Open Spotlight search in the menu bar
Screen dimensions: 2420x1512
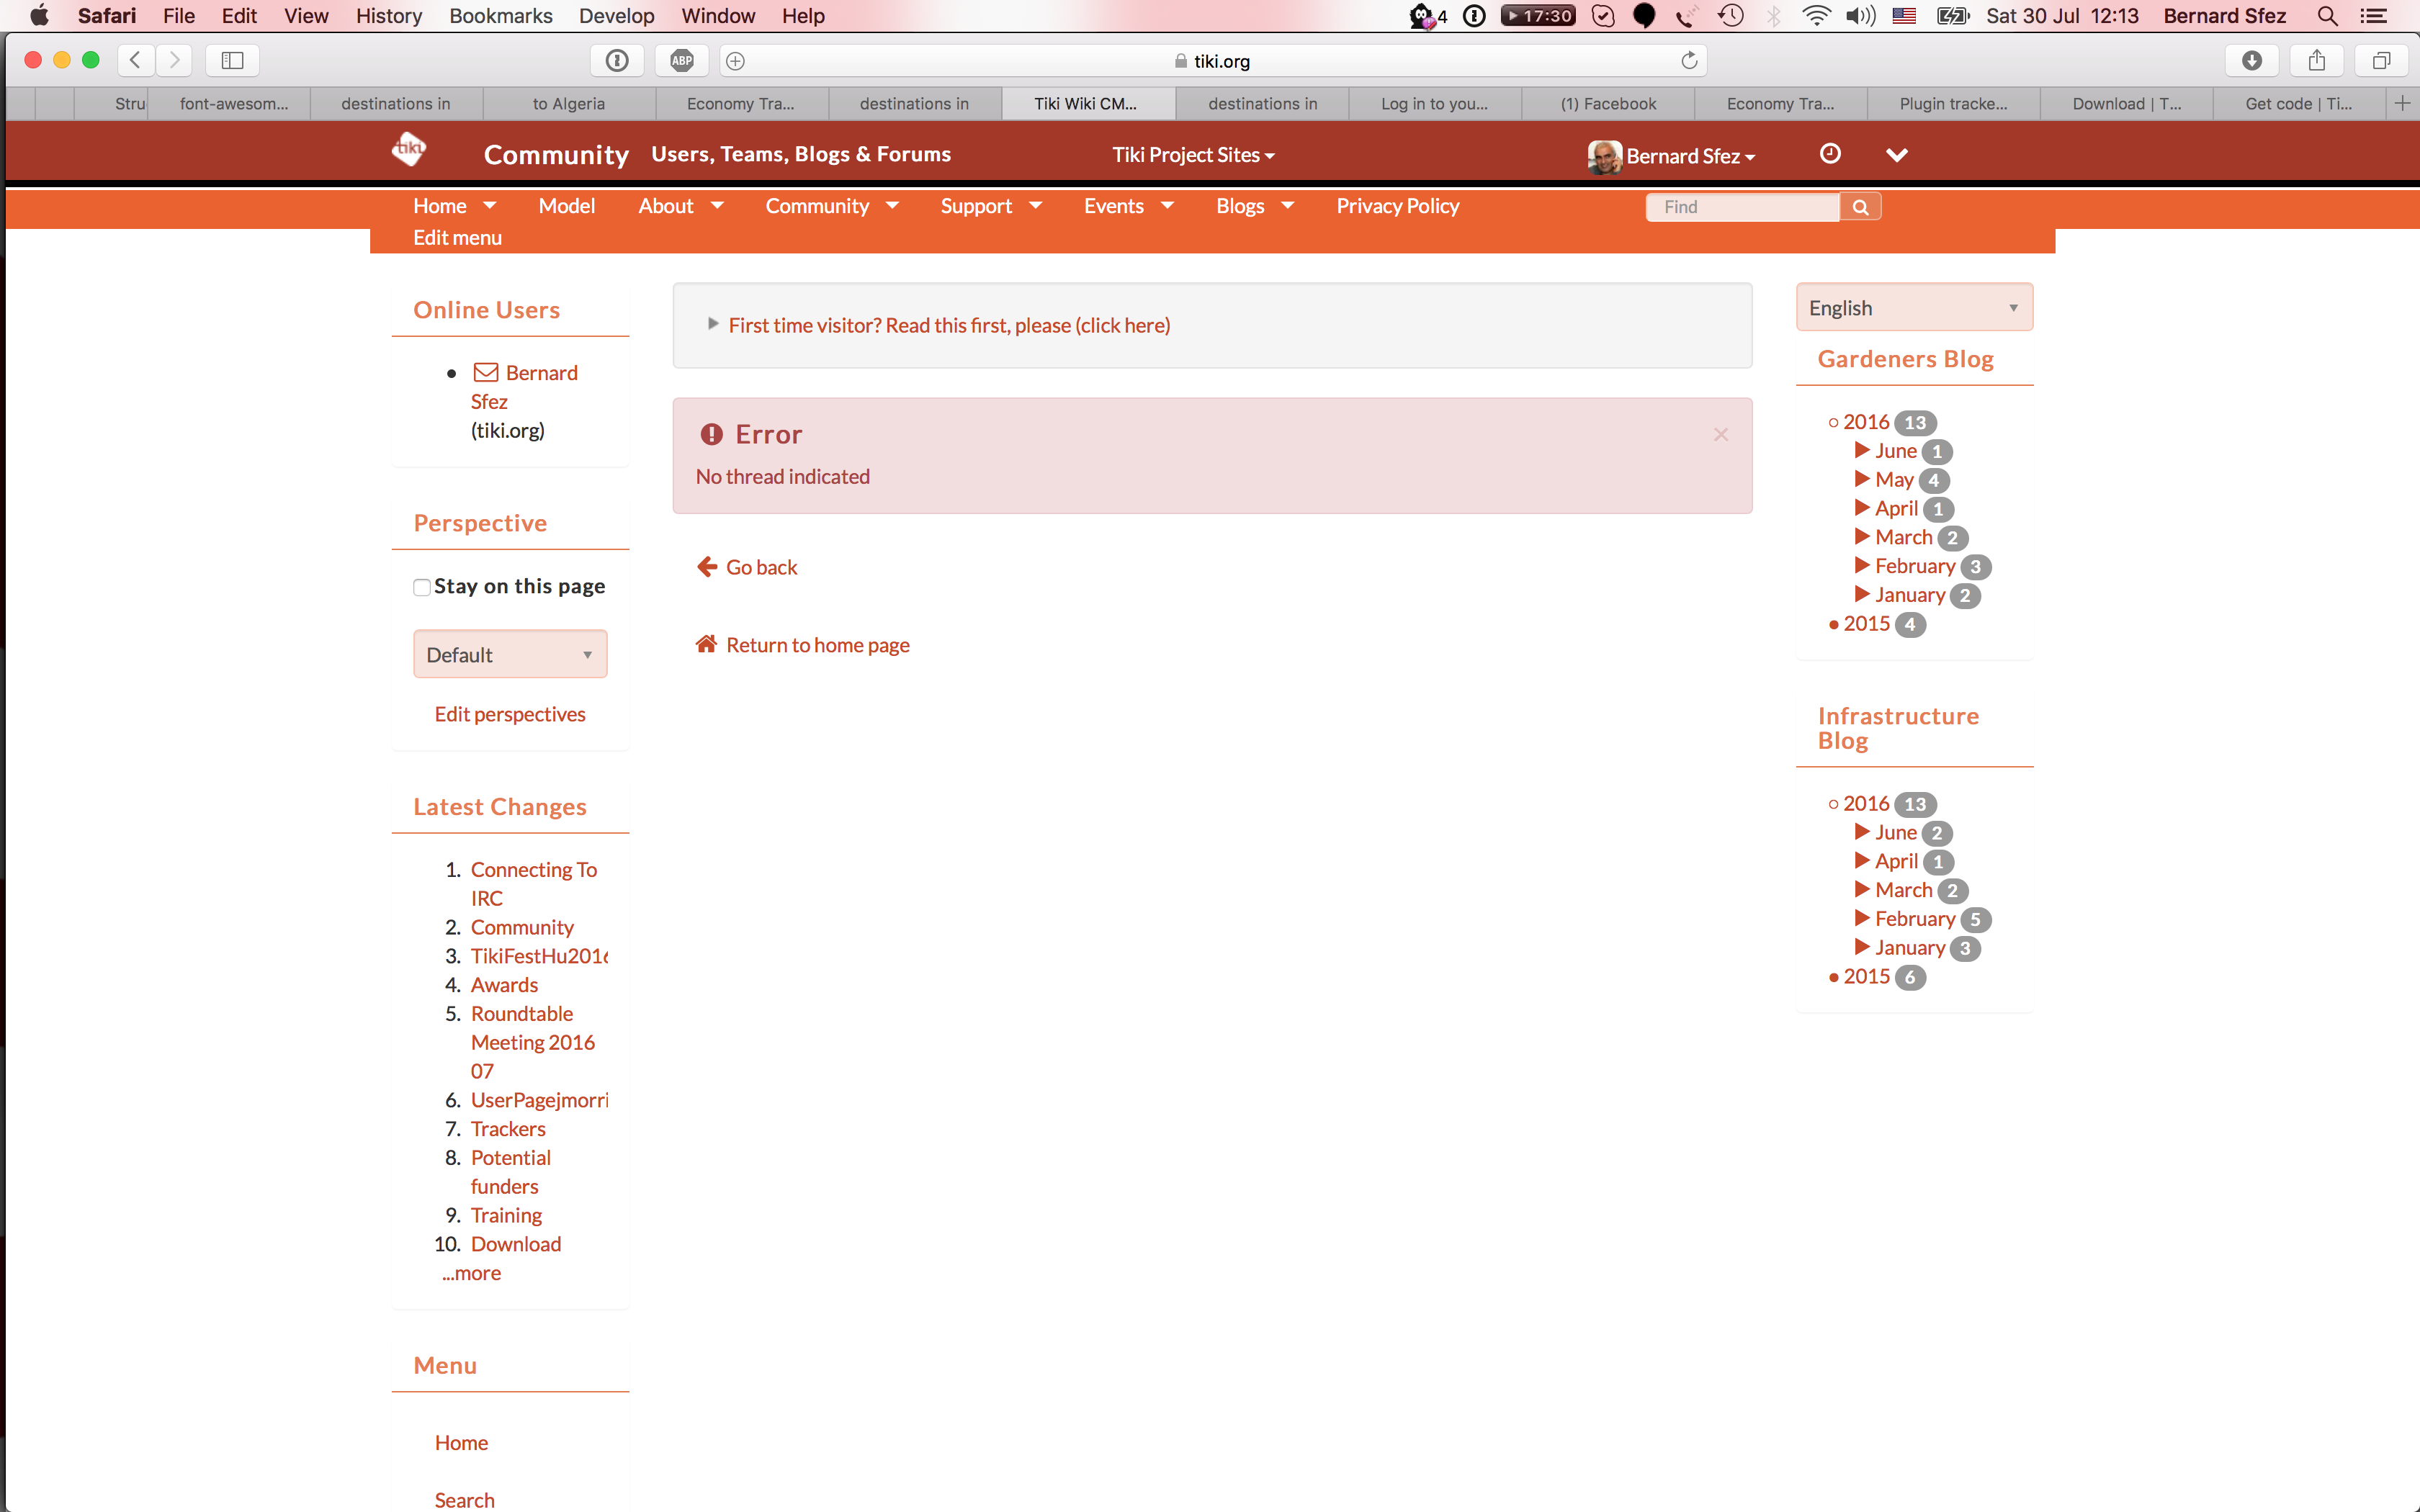[x=2327, y=16]
